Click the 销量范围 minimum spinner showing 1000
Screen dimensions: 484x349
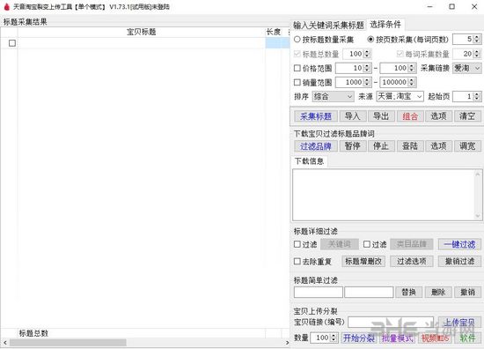pos(354,82)
